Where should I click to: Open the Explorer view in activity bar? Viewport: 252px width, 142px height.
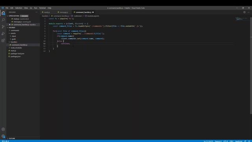(x=3, y=13)
